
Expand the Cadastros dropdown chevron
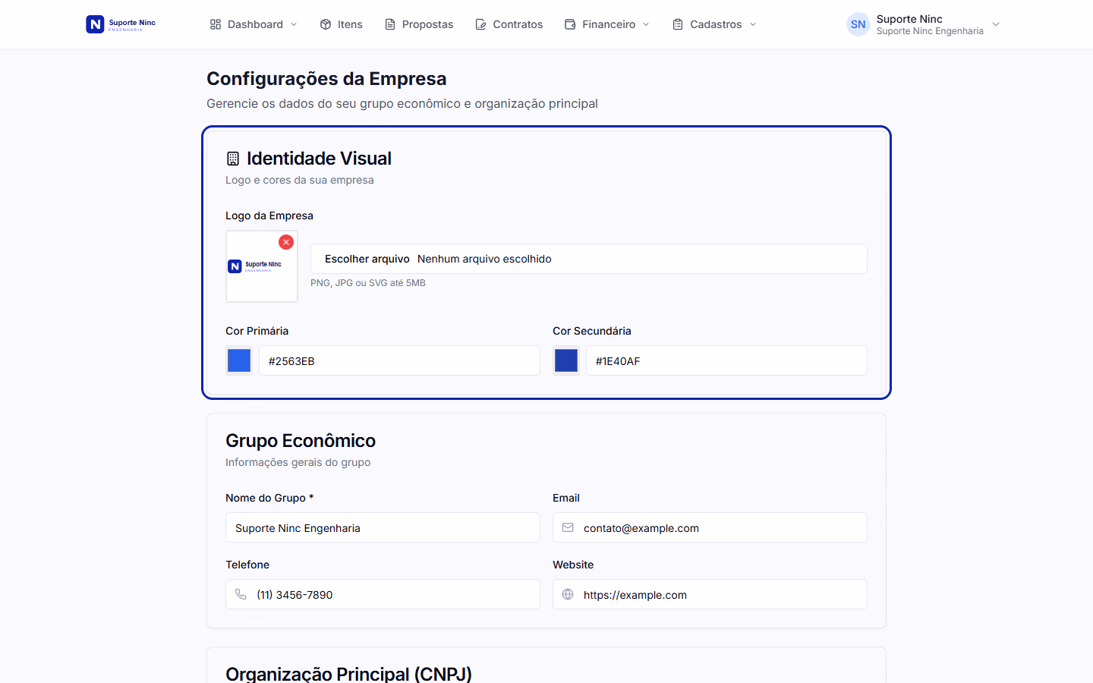(753, 24)
